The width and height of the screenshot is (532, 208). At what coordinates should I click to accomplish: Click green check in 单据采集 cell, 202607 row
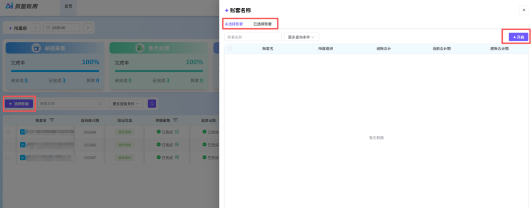click(x=158, y=157)
